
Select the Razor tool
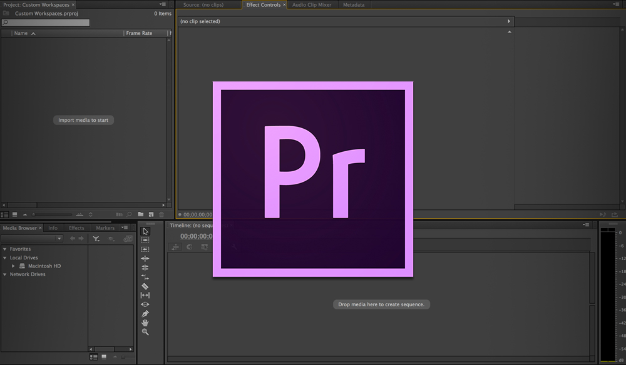145,286
